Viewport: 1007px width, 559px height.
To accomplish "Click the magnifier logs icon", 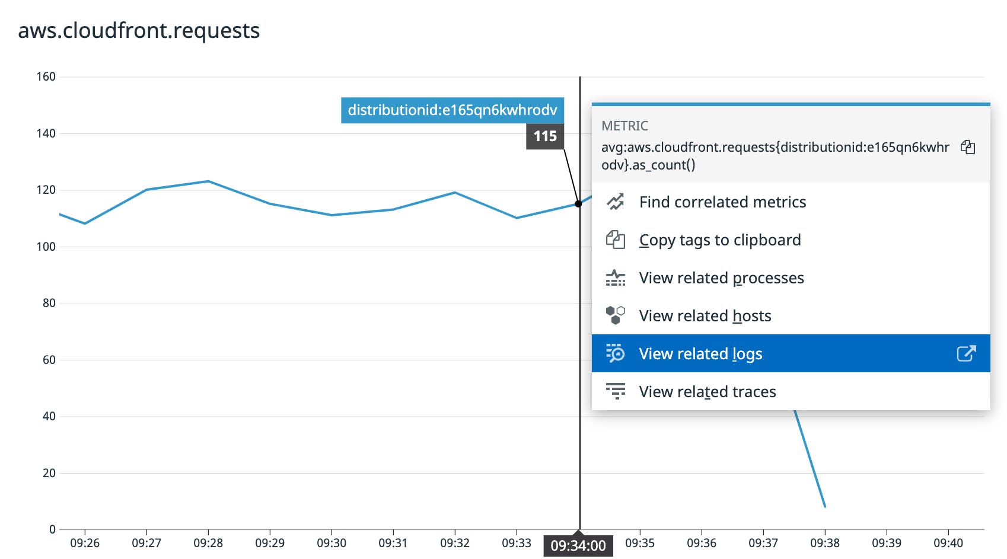I will [x=616, y=353].
